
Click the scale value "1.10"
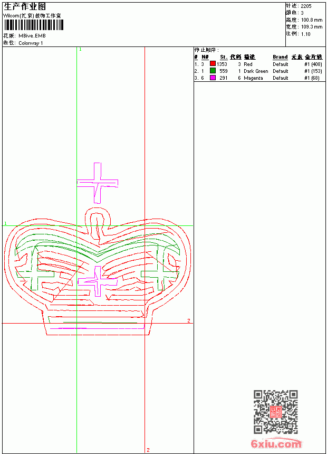(305, 34)
